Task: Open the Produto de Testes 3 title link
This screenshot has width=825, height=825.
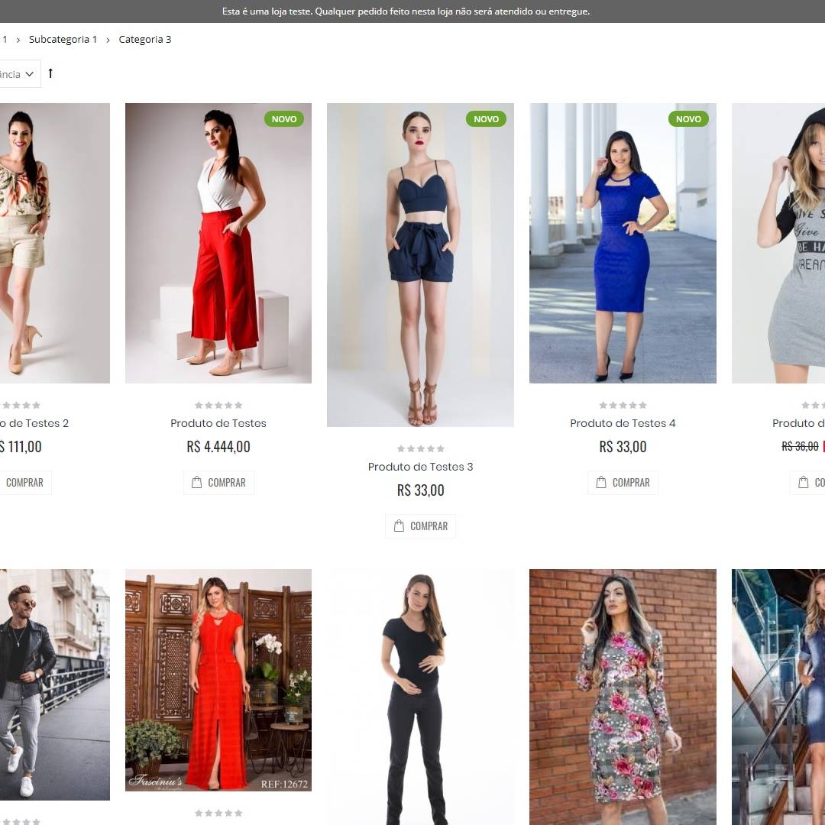Action: click(x=420, y=467)
